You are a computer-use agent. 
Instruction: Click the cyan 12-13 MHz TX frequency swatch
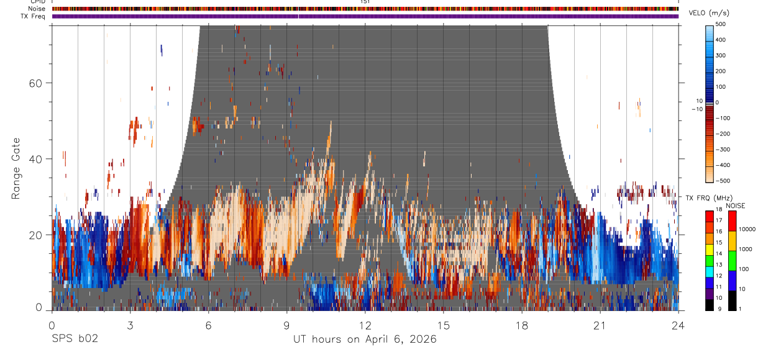(x=710, y=272)
